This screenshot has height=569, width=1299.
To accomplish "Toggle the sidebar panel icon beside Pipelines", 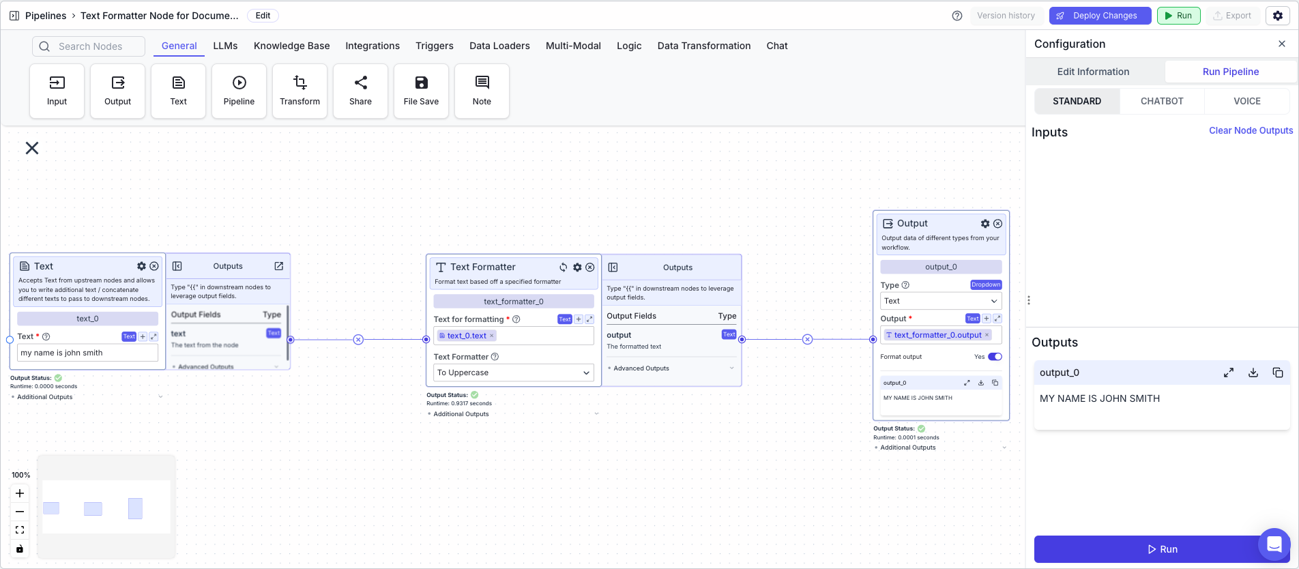I will click(14, 16).
